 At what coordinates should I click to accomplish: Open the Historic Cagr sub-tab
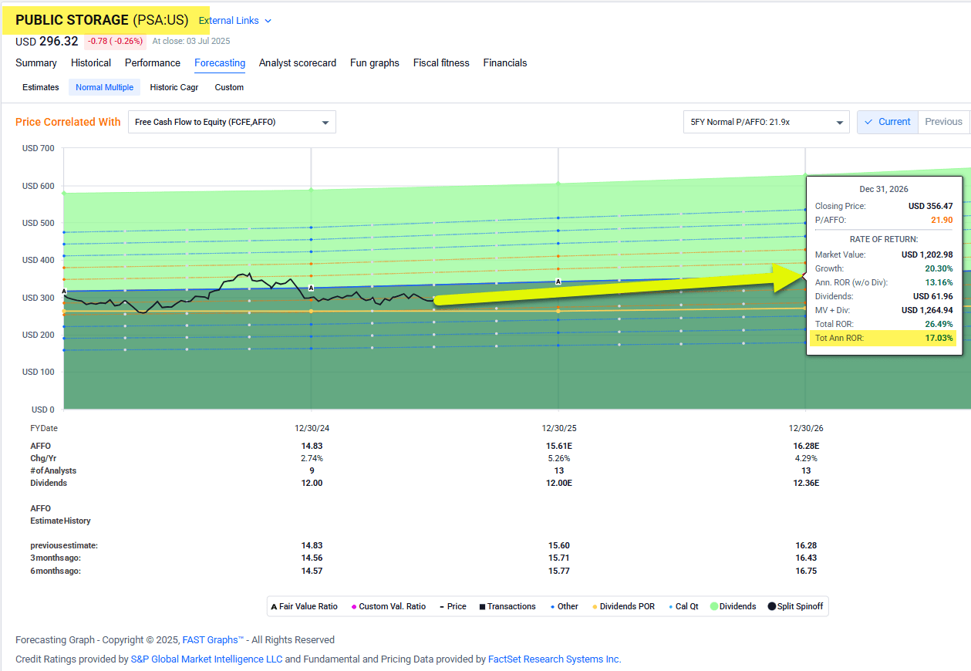[x=174, y=87]
